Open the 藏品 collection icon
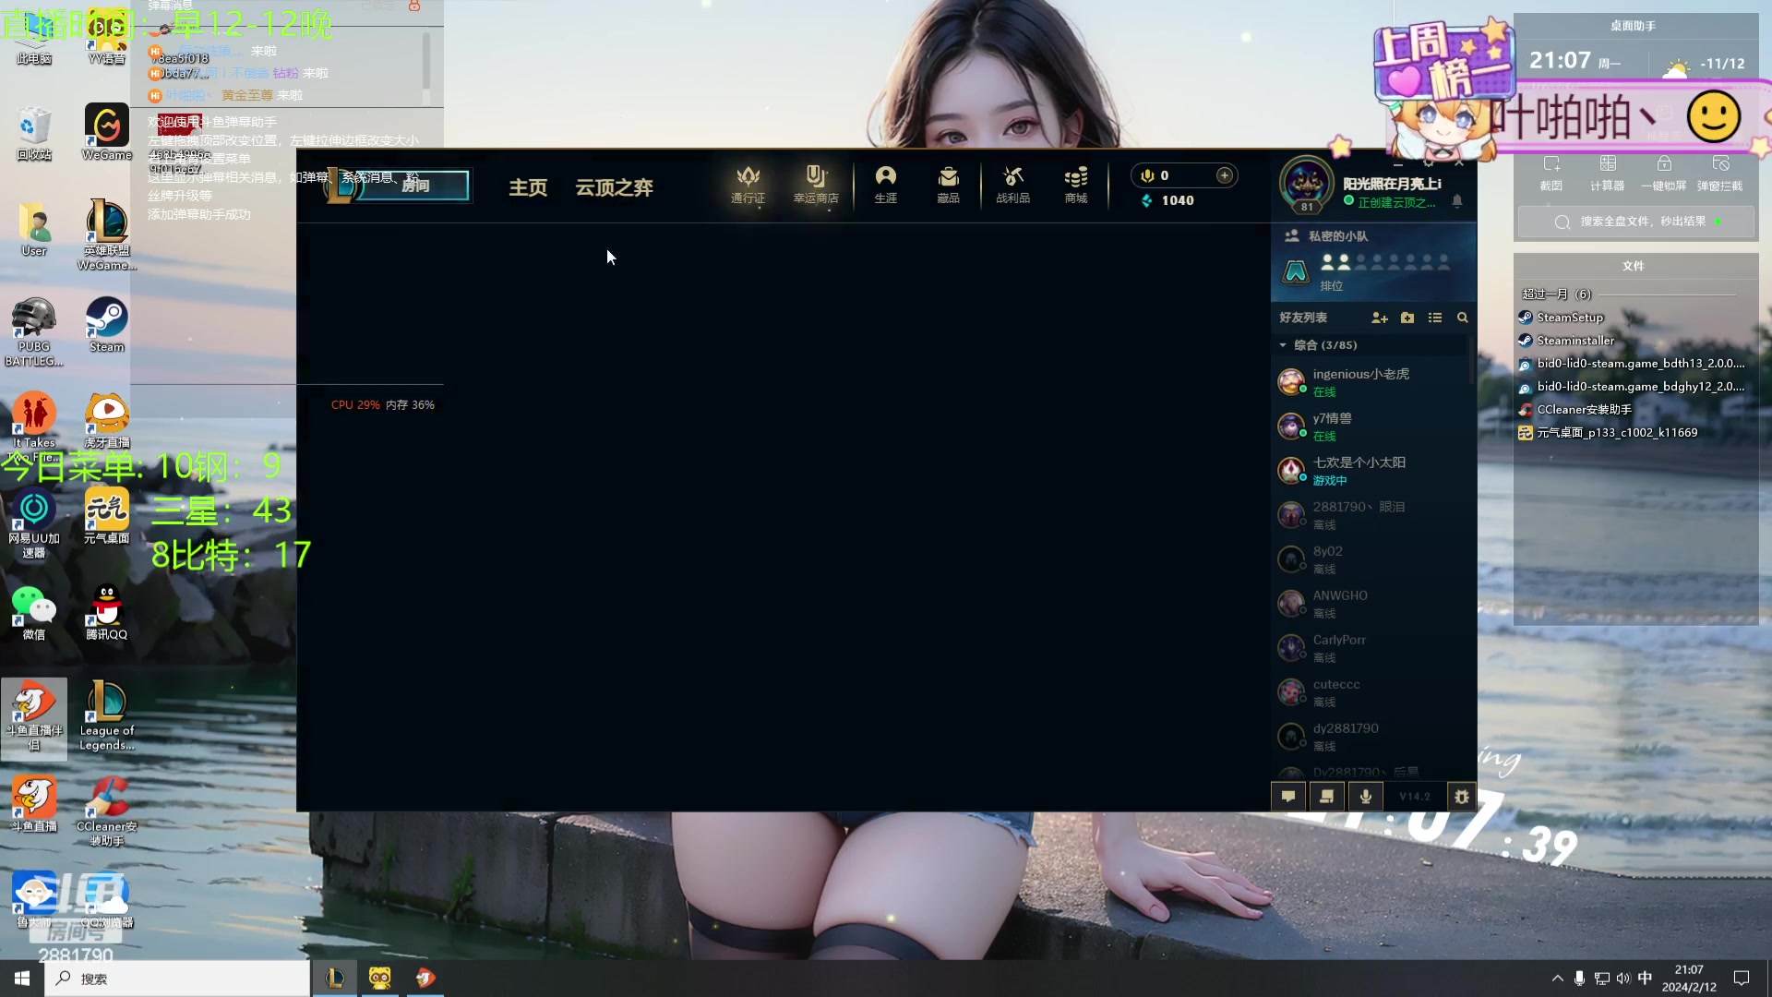The image size is (1772, 997). coord(948,185)
